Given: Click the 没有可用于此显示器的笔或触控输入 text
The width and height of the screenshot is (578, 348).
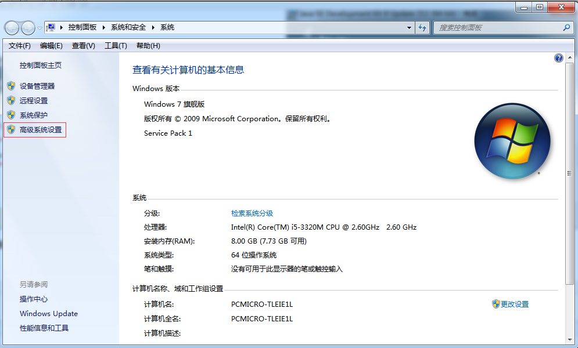Looking at the screenshot, I should (x=287, y=269).
